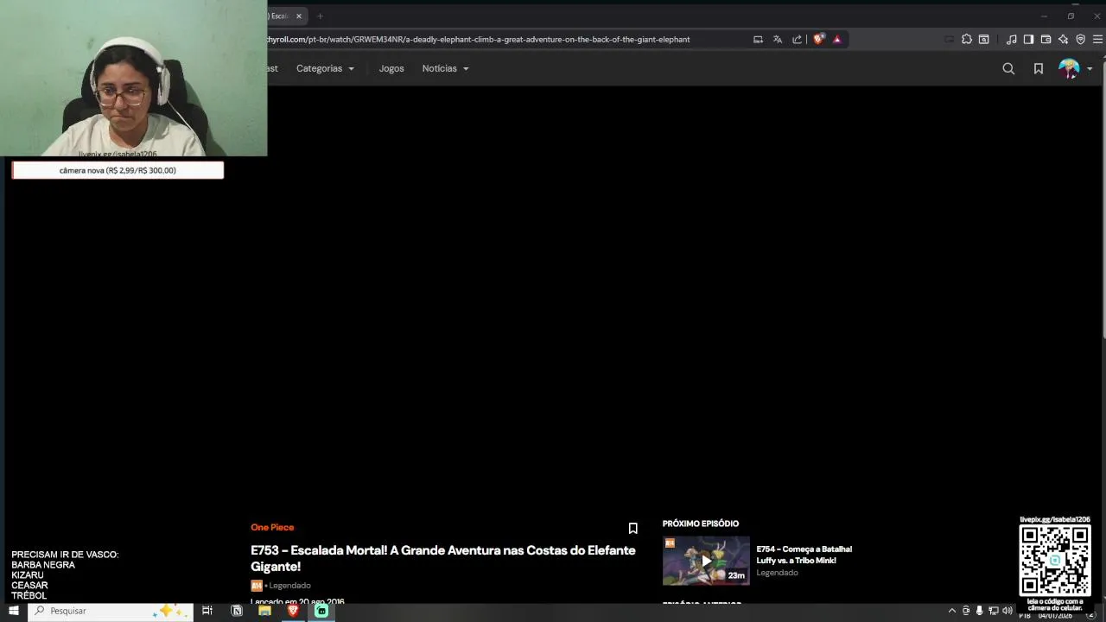This screenshot has height=622, width=1106.
Task: Open the browser extensions puzzle icon
Action: [x=966, y=39]
